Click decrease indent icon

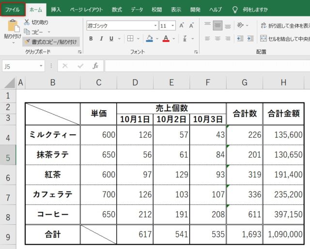pos(240,39)
